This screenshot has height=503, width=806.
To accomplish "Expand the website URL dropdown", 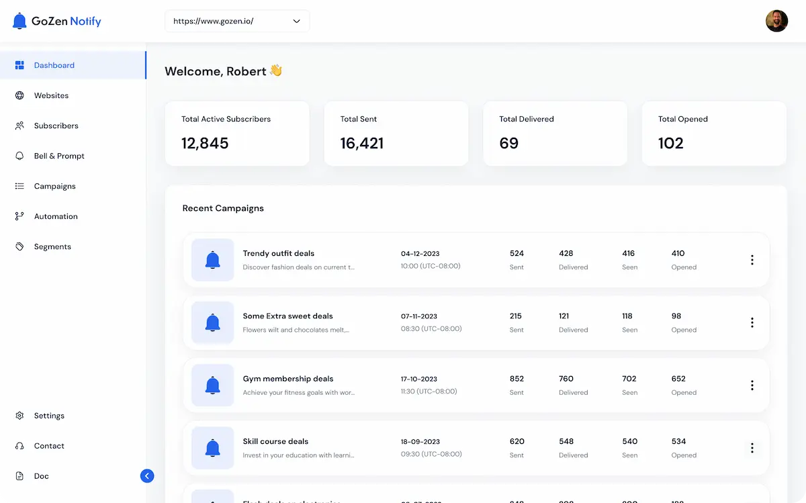I will 296,21.
